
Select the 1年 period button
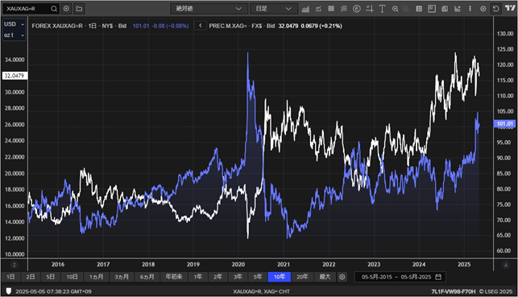[198, 277]
